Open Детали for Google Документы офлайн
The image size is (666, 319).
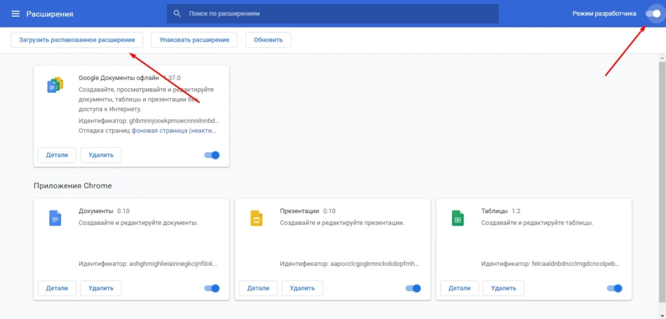click(x=57, y=155)
